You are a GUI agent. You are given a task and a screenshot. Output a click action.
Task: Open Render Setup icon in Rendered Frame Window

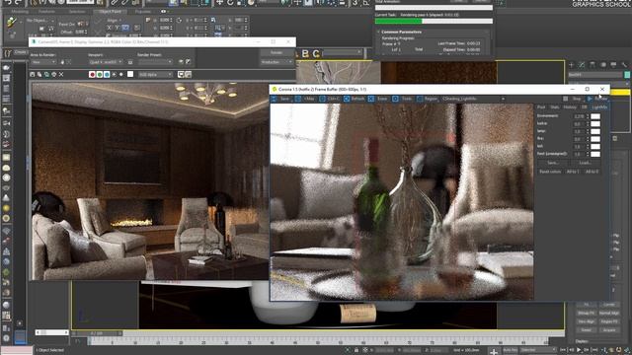click(x=181, y=61)
